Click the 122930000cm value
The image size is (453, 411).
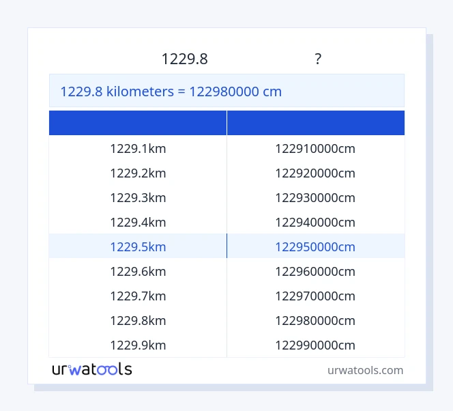click(315, 198)
